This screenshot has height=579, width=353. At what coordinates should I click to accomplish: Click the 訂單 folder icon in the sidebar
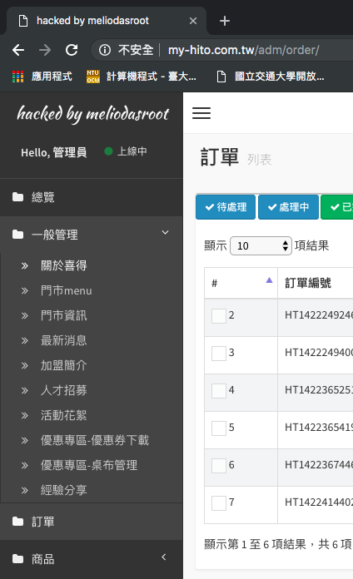[x=17, y=522]
